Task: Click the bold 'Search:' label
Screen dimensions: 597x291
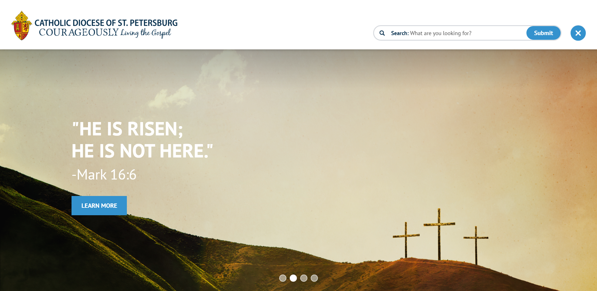Action: (400, 33)
